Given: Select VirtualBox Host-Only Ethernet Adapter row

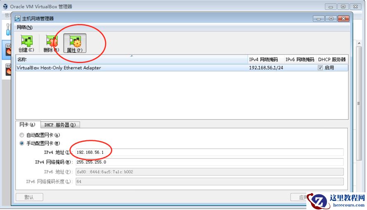Looking at the screenshot, I should point(182,68).
